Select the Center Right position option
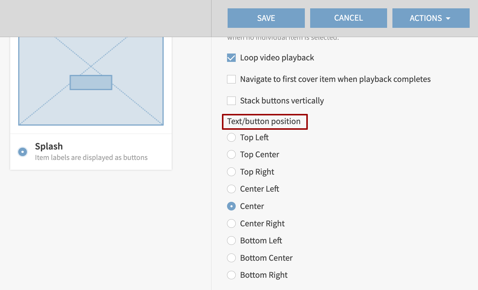The width and height of the screenshot is (478, 290). pyautogui.click(x=231, y=223)
